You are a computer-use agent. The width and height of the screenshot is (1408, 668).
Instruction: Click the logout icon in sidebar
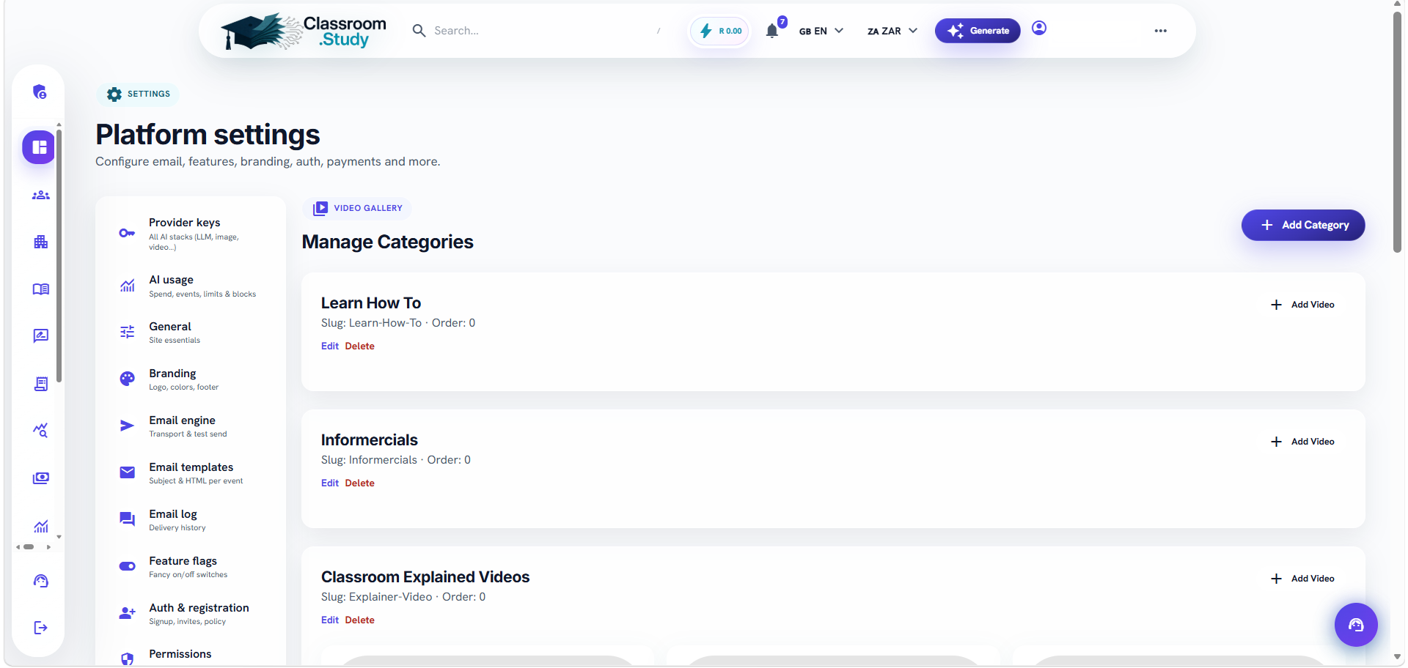click(x=41, y=628)
